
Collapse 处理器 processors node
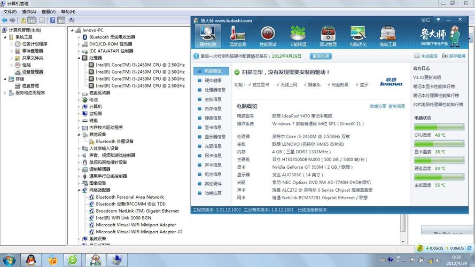[79, 58]
